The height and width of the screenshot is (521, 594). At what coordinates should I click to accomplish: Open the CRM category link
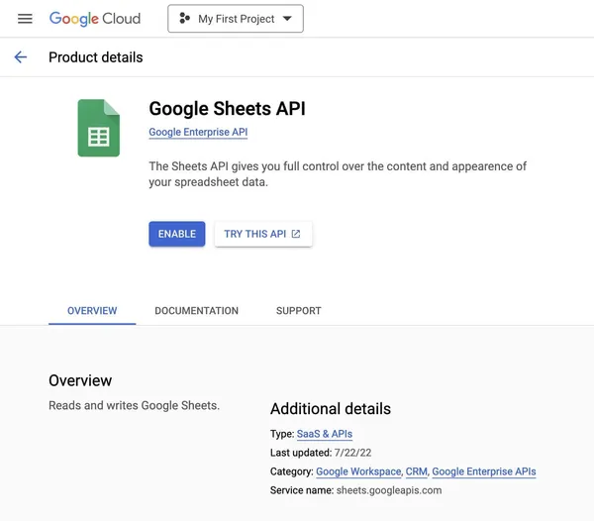[417, 471]
